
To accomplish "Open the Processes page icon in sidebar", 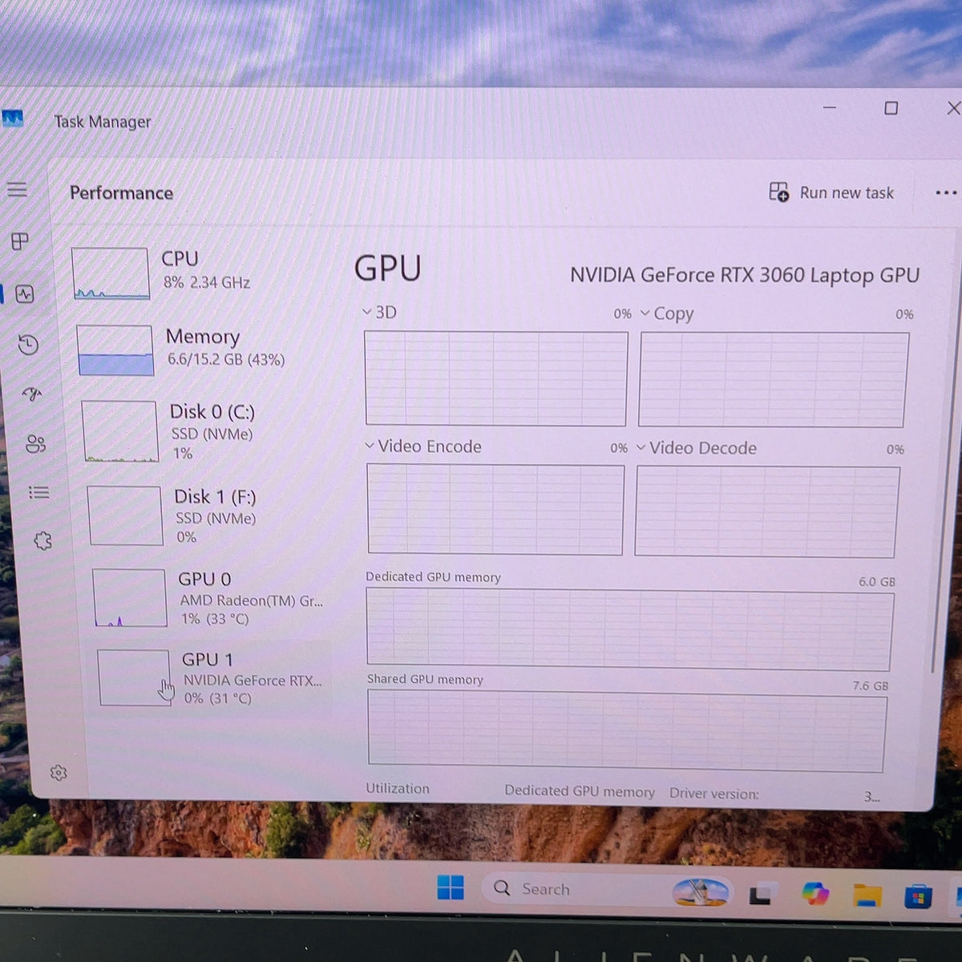I will [20, 240].
